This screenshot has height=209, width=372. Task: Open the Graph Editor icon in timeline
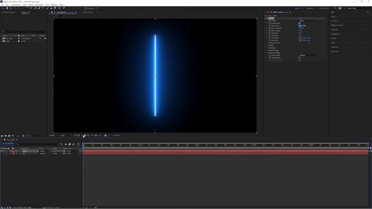78,144
